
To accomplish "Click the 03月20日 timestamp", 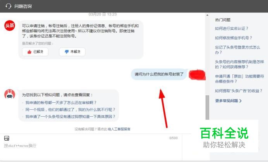I will (x=103, y=14).
